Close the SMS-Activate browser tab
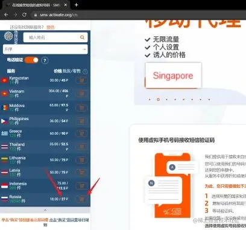Screen dimensions: 246x230 coord(66,5)
